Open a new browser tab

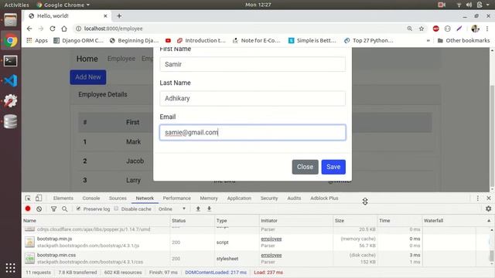(119, 15)
